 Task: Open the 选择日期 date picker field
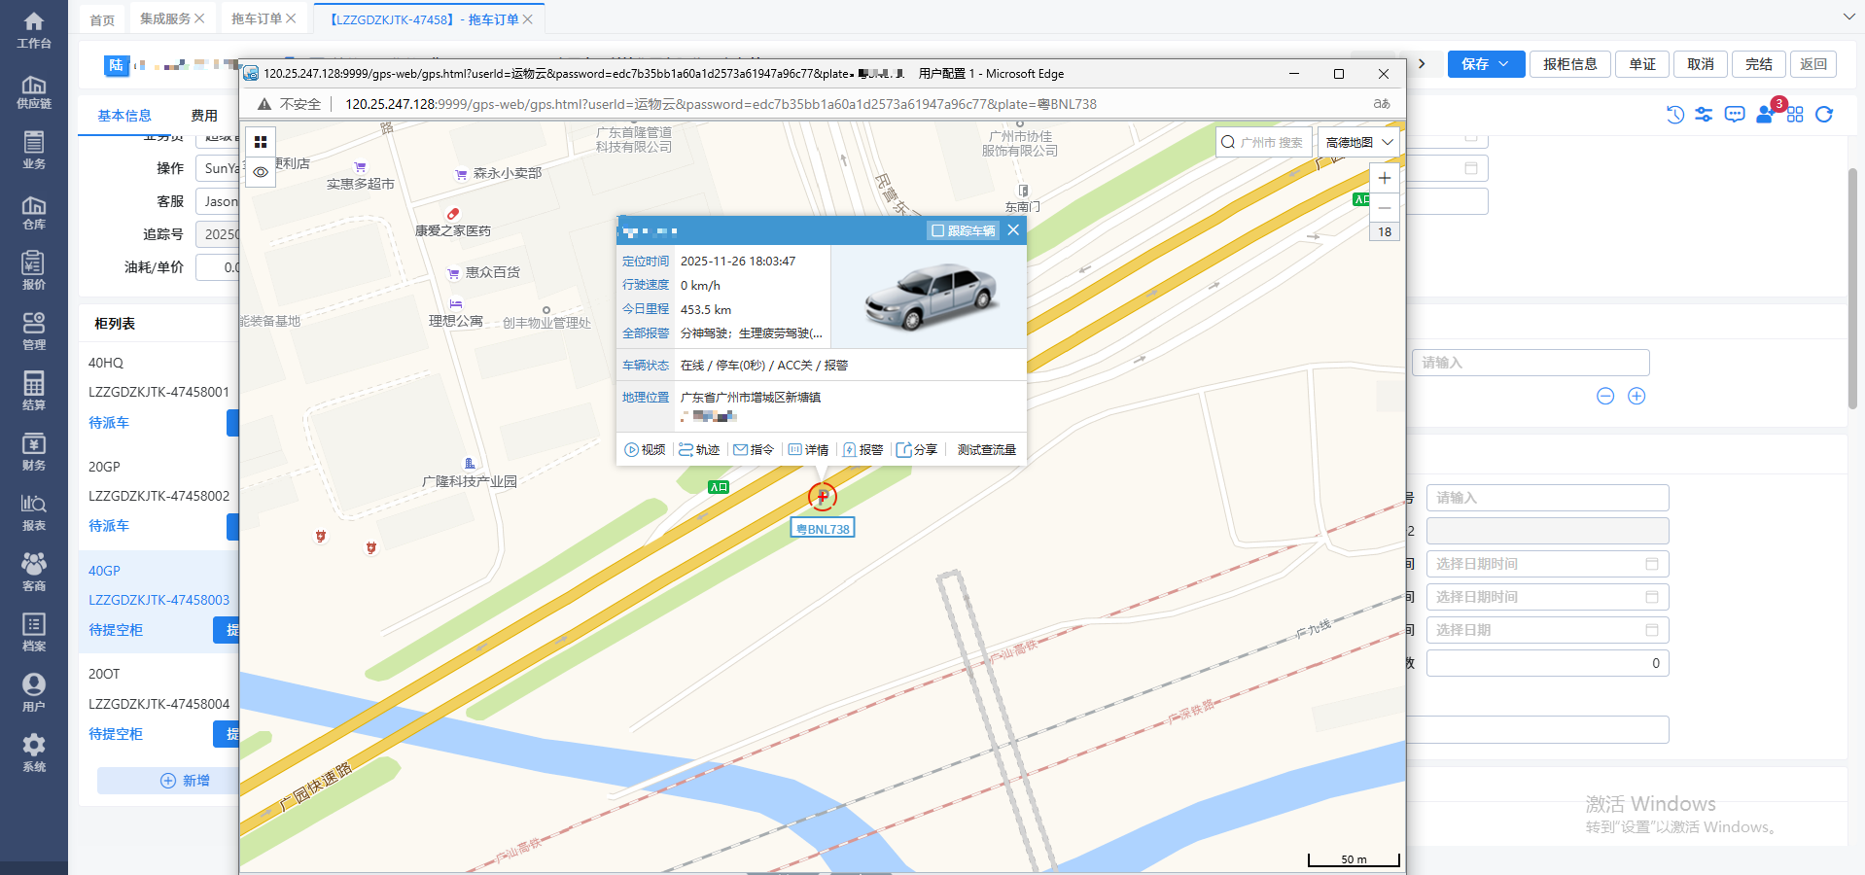1546,630
